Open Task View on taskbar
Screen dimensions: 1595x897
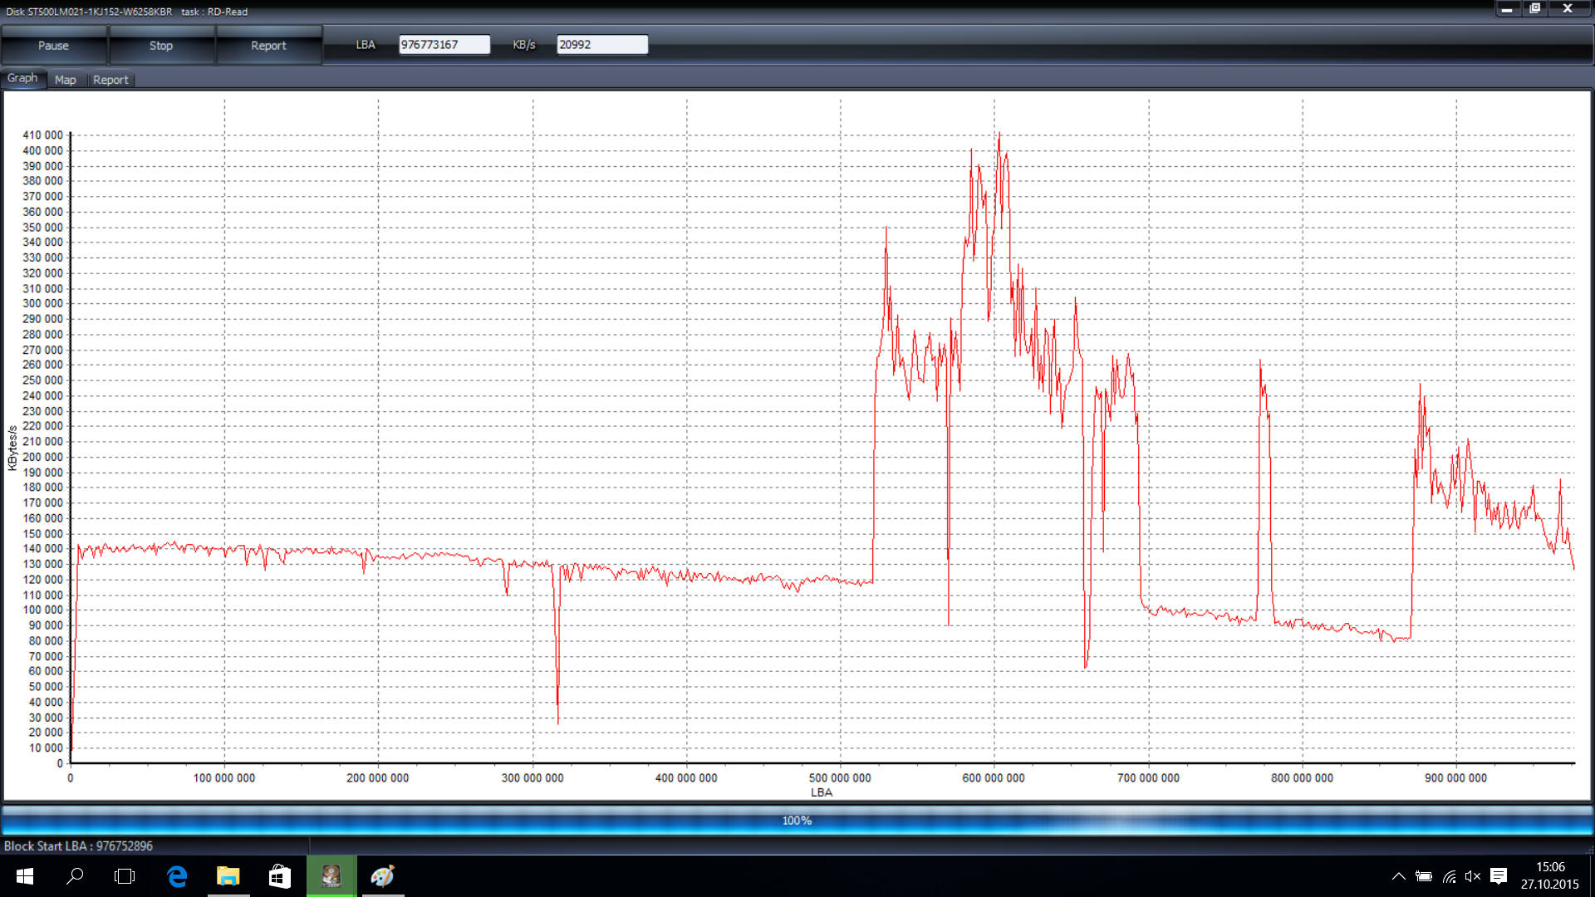[x=125, y=876]
